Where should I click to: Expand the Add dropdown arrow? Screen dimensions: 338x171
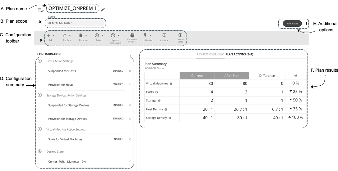54,35
